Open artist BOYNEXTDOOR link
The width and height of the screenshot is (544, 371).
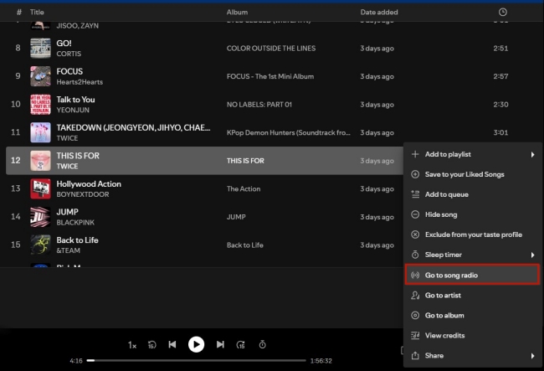(83, 194)
